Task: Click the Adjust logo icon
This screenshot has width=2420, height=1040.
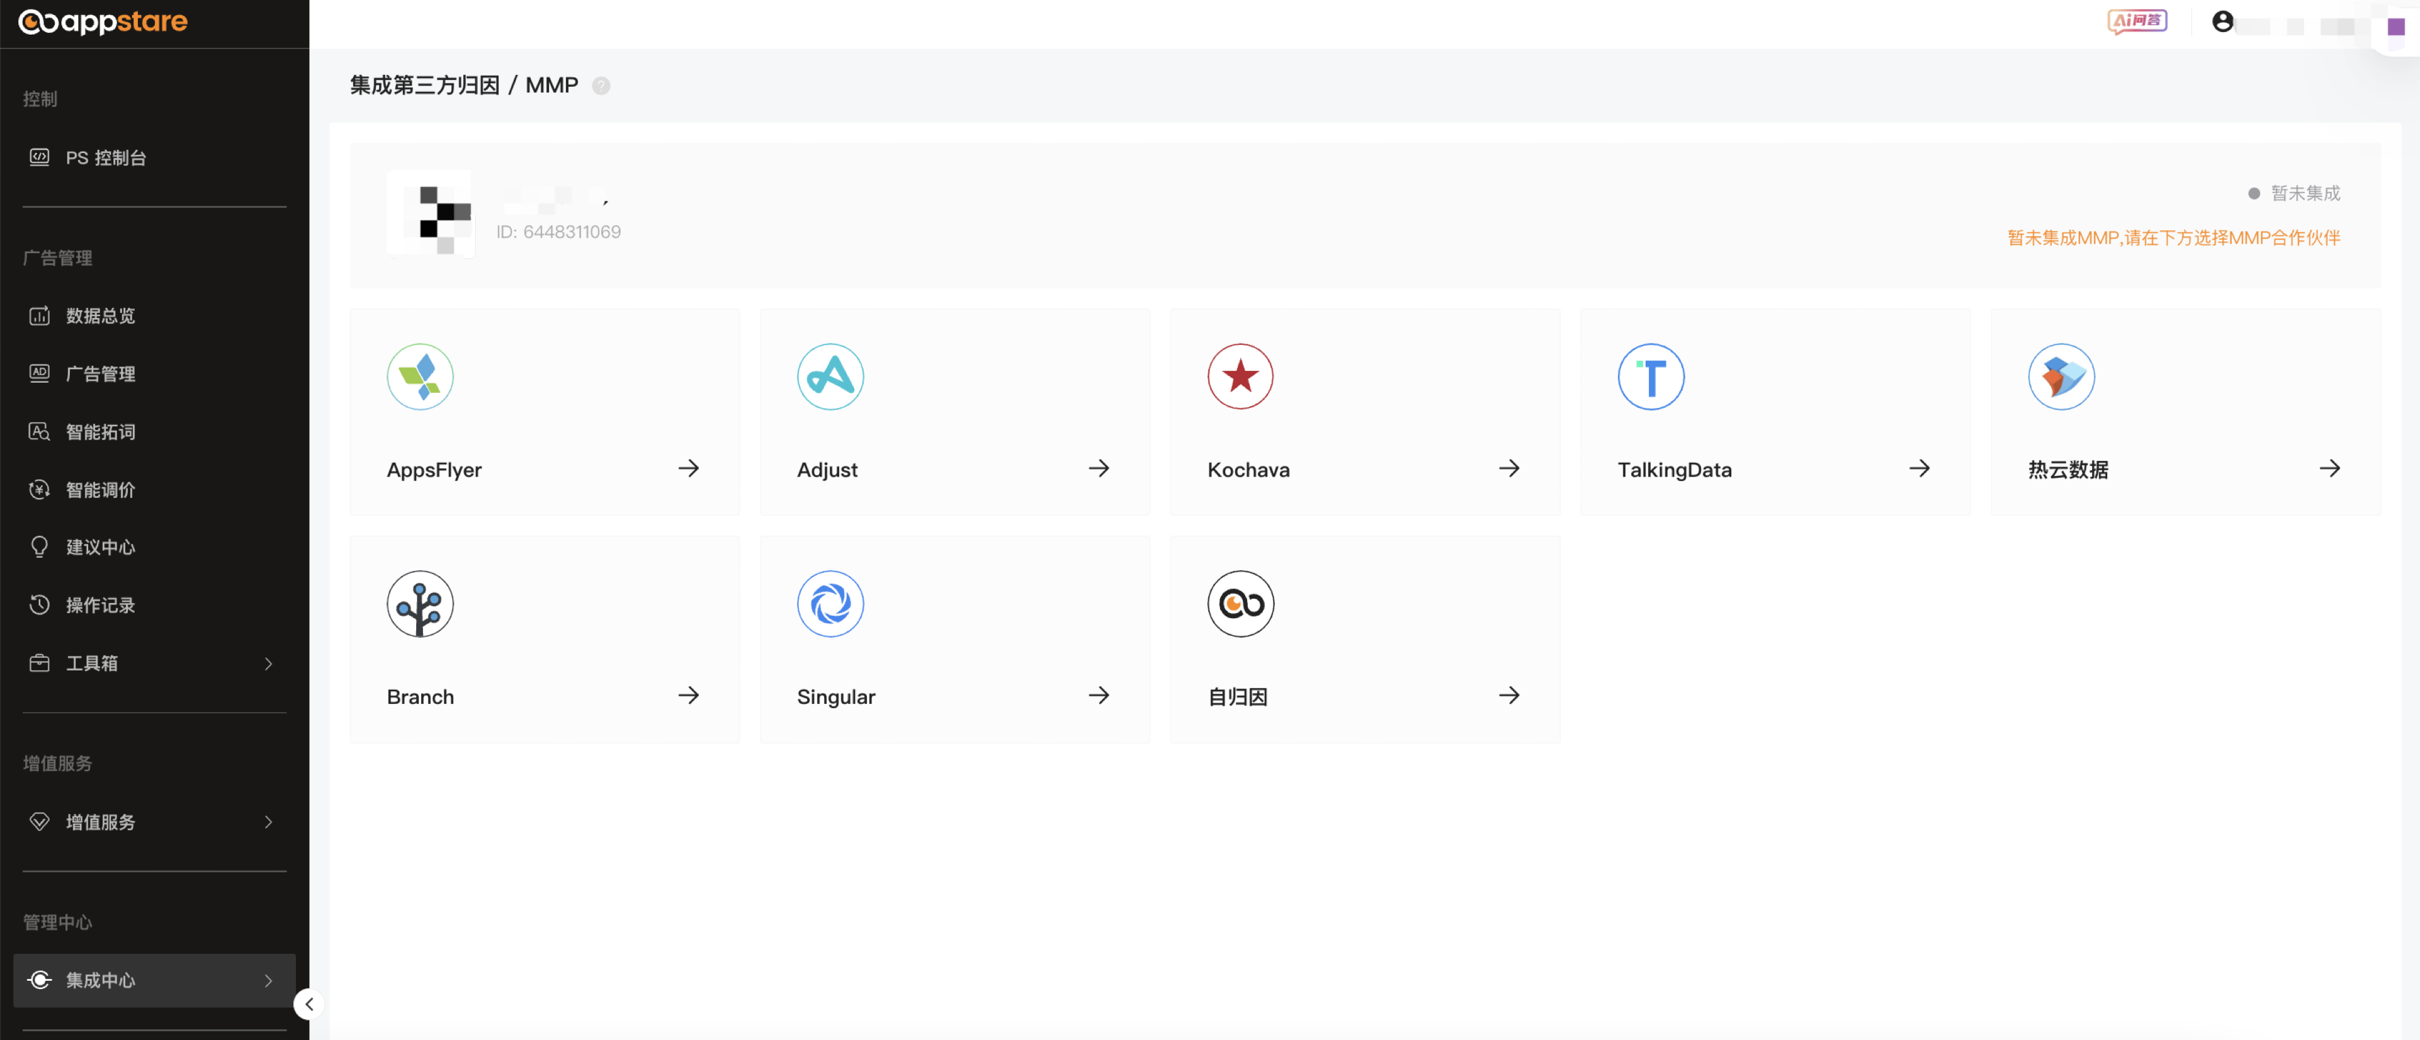Action: pos(830,376)
